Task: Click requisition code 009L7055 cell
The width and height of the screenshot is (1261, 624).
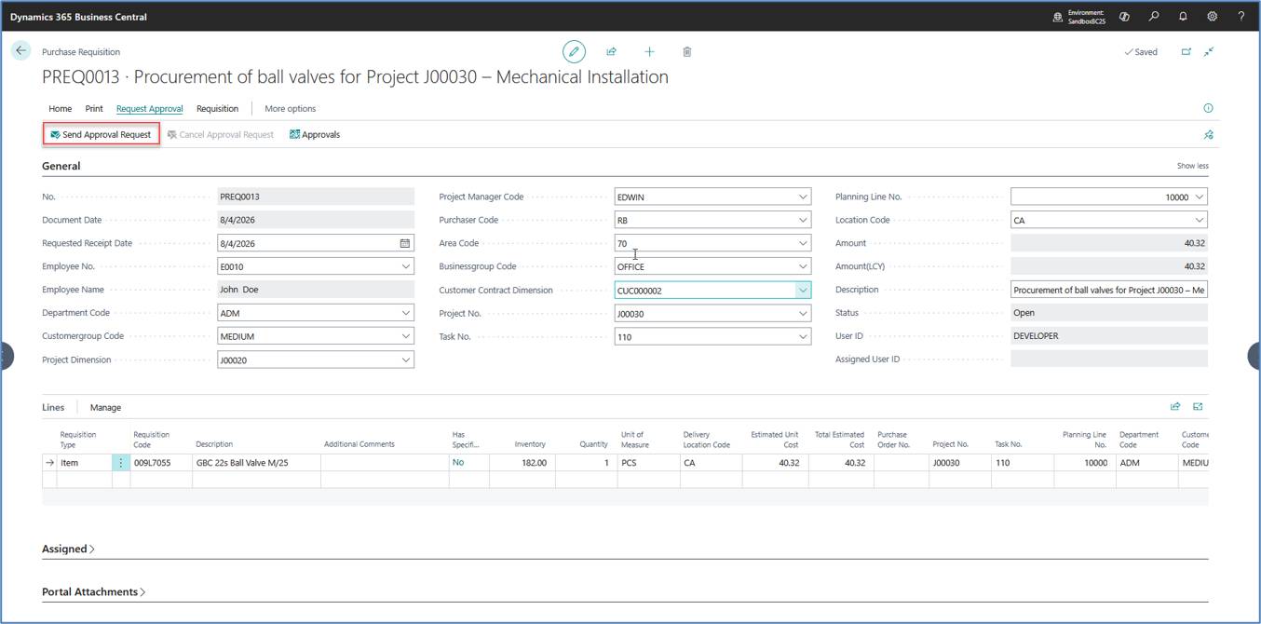Action: coord(162,463)
